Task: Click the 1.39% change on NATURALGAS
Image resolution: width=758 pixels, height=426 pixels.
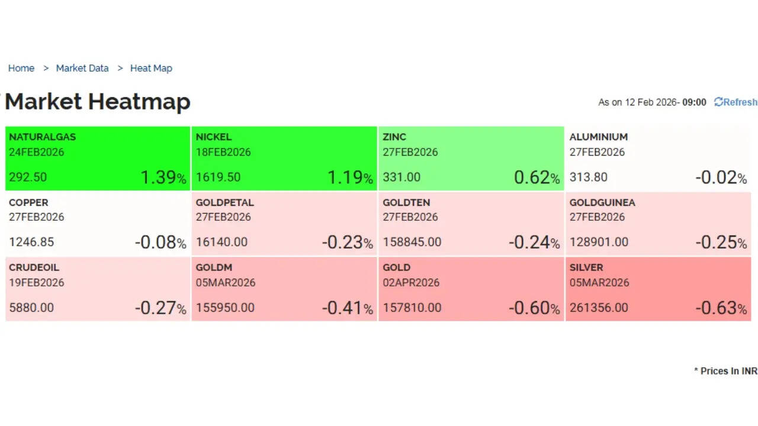Action: point(163,177)
